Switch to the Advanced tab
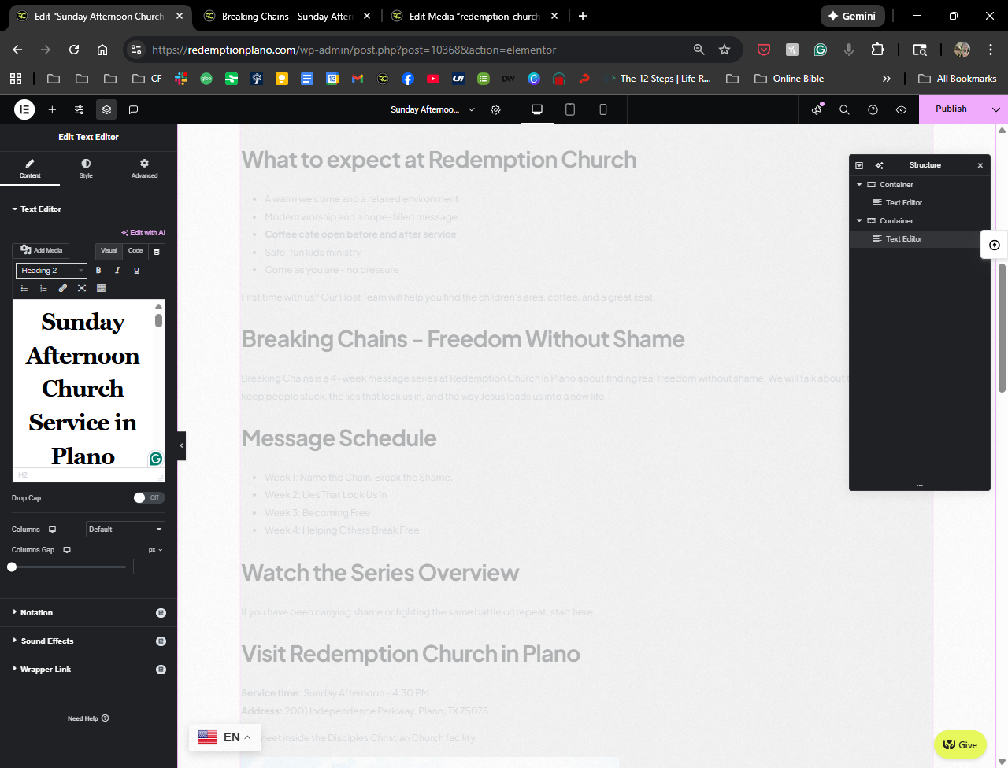 144,168
